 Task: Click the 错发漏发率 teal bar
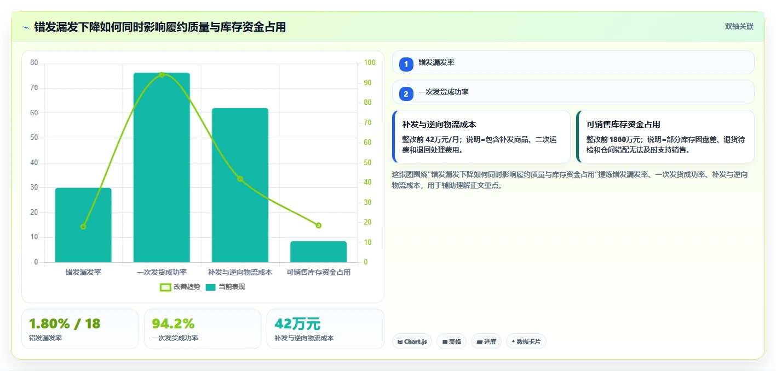pyautogui.click(x=83, y=225)
